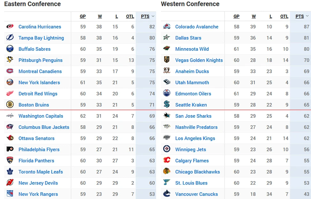Sort Eastern Conference by GP column
Image resolution: width=311 pixels, height=199 pixels.
click(x=83, y=16)
